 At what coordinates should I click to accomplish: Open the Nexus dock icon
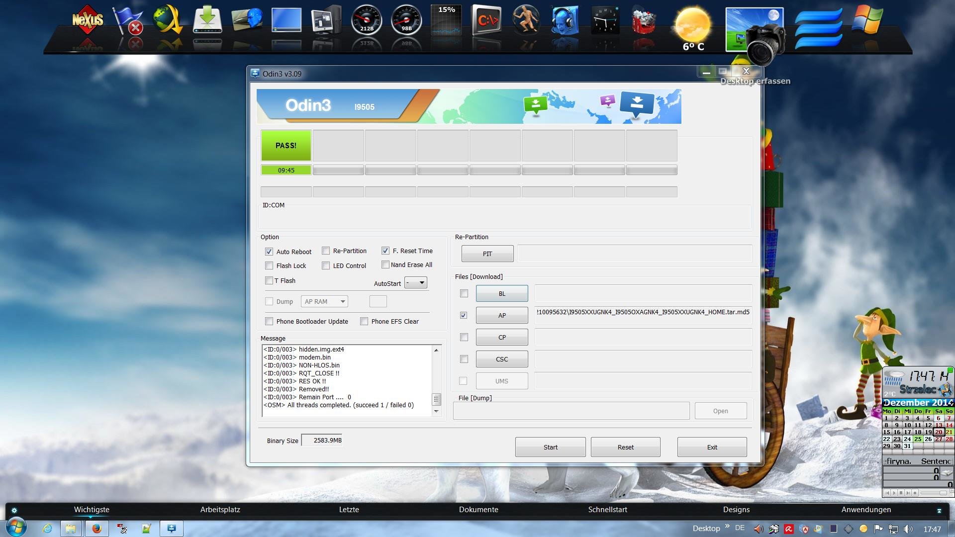coord(88,20)
